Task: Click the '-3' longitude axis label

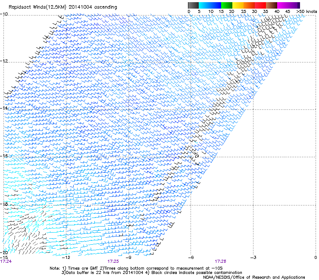Action: pos(253,258)
